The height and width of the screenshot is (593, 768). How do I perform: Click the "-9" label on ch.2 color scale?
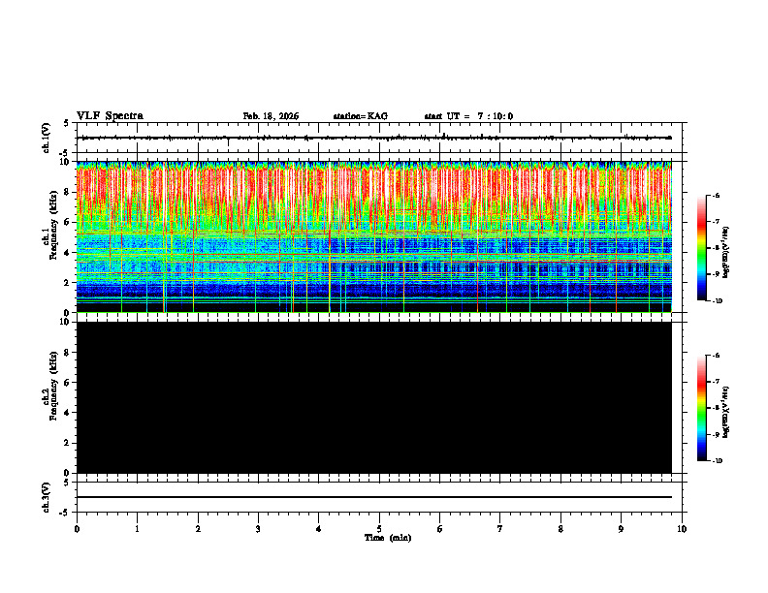point(716,434)
